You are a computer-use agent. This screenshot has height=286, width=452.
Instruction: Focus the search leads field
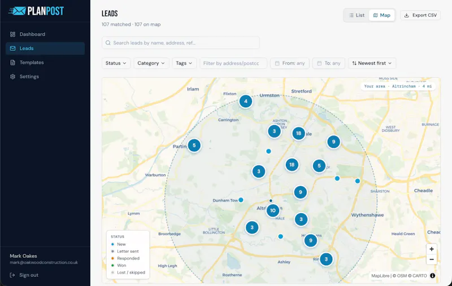[x=181, y=43]
